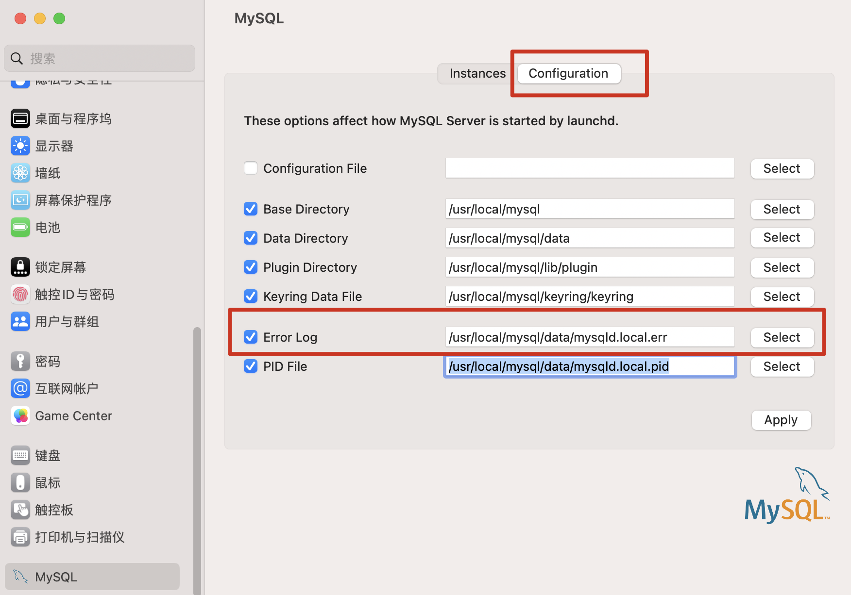Image resolution: width=851 pixels, height=595 pixels.
Task: Select 打印机与扫描仪 label in sidebar
Action: (x=80, y=537)
